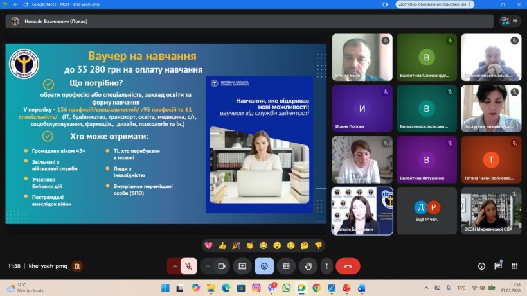Reload the Meet app via refresh icon
The height and width of the screenshot is (296, 527).
pyautogui.click(x=26, y=4)
